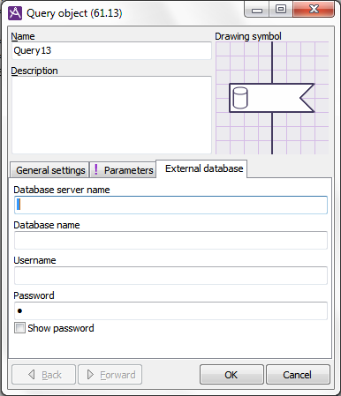
Task: Maximize the Query object window
Action: coord(281,10)
